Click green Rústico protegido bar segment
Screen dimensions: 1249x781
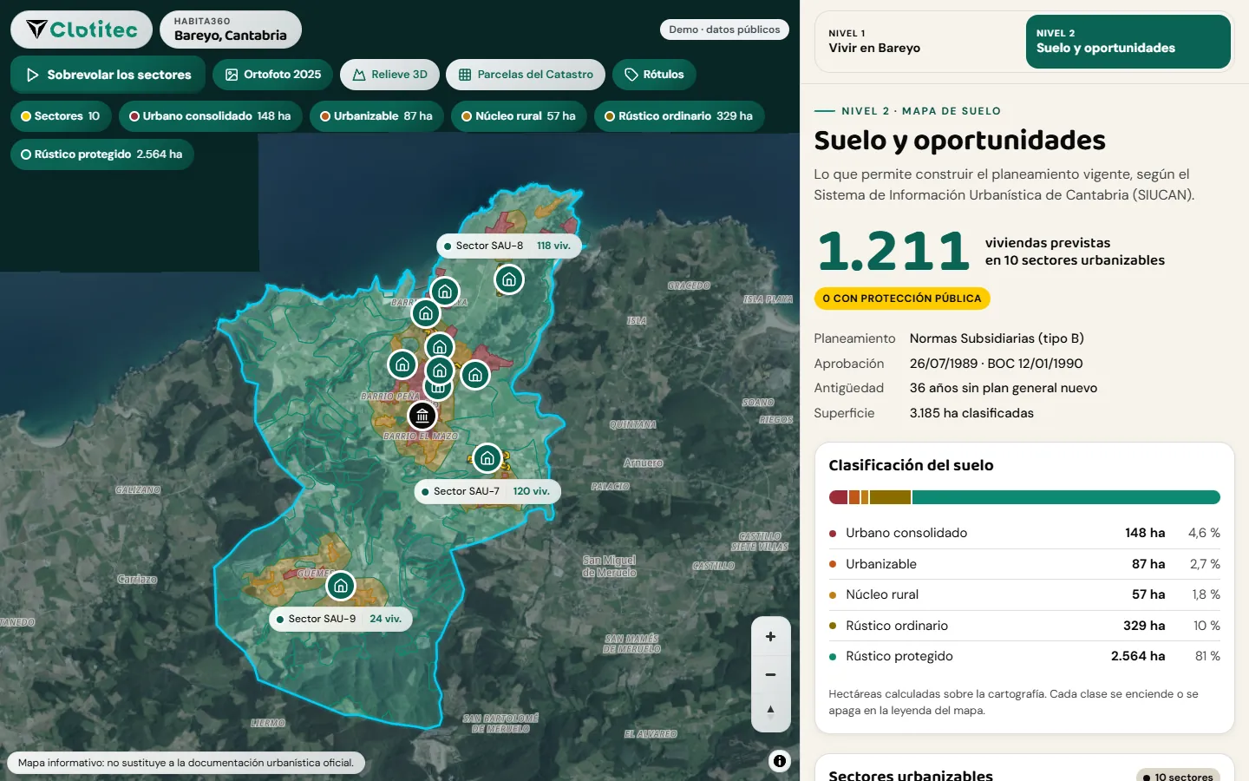click(1066, 497)
